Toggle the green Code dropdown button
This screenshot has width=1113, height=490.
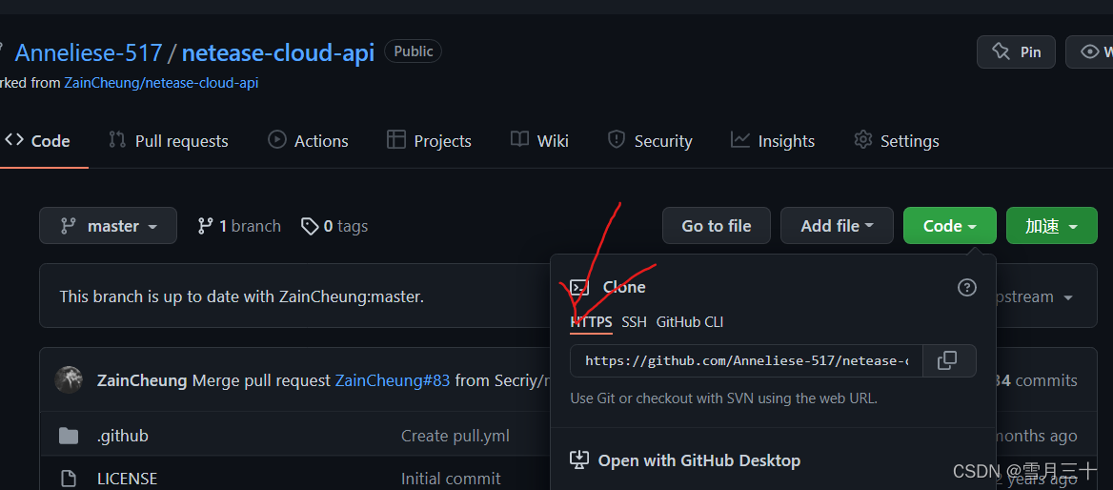[x=950, y=226]
